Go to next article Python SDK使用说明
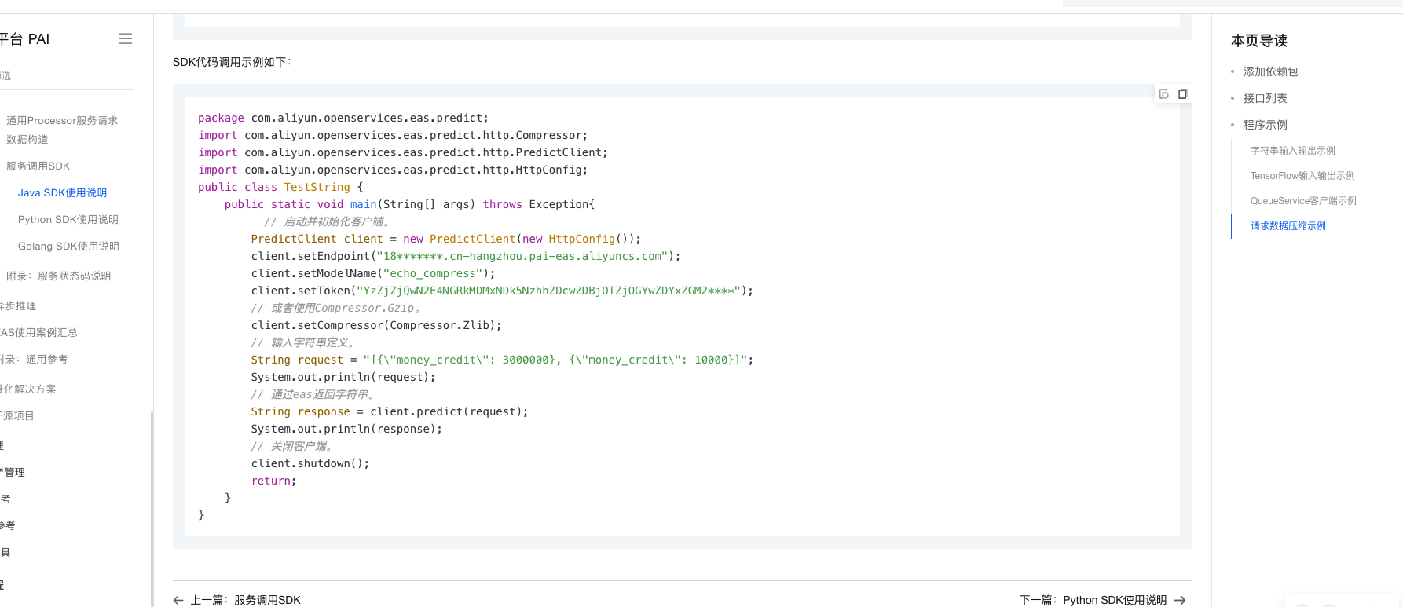 coord(1093,600)
